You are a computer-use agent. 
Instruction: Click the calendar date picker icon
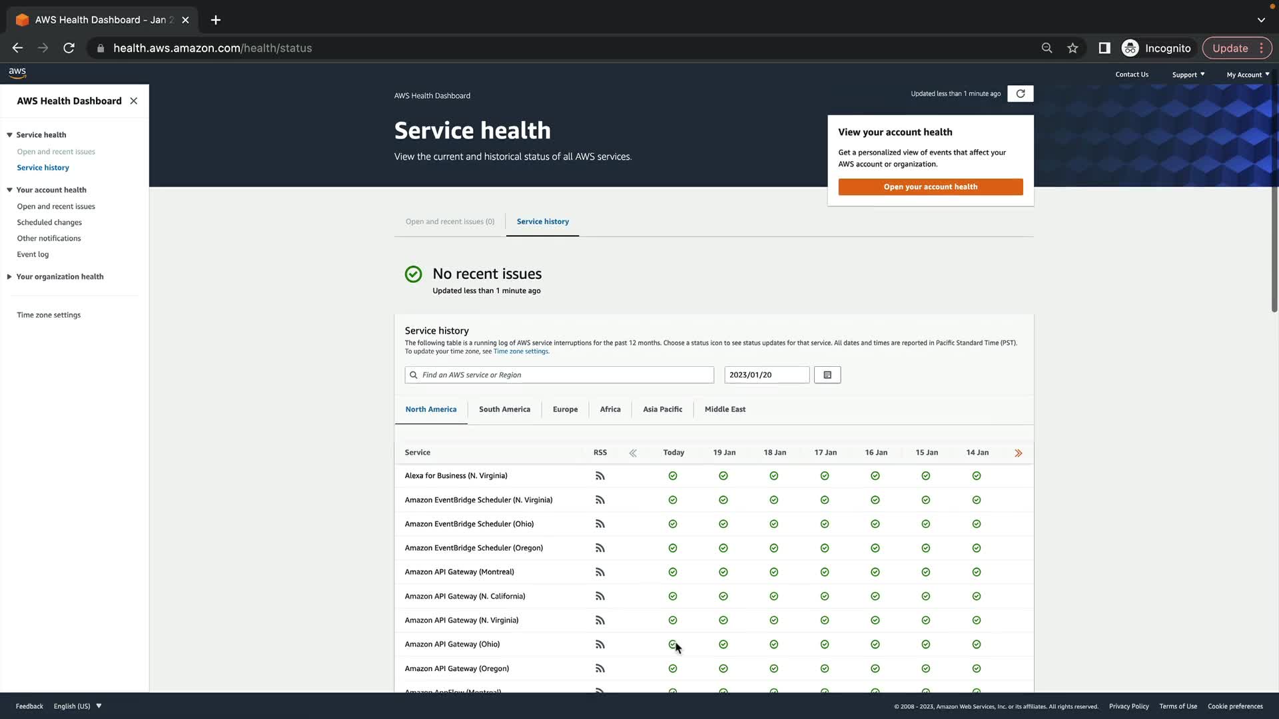[x=827, y=375]
